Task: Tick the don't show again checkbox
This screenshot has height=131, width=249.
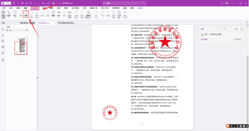Action: click(x=233, y=39)
